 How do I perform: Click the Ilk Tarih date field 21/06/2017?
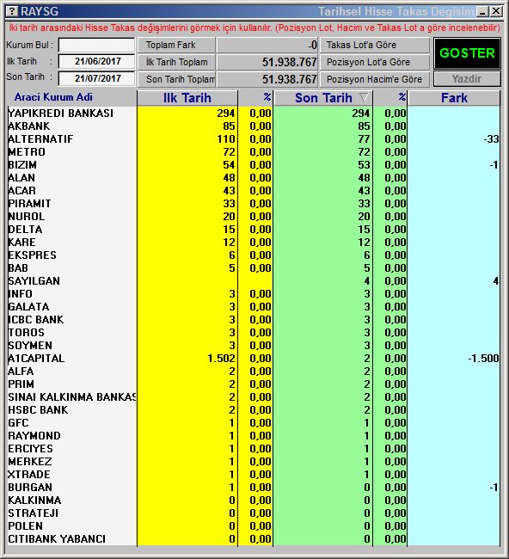click(x=96, y=61)
